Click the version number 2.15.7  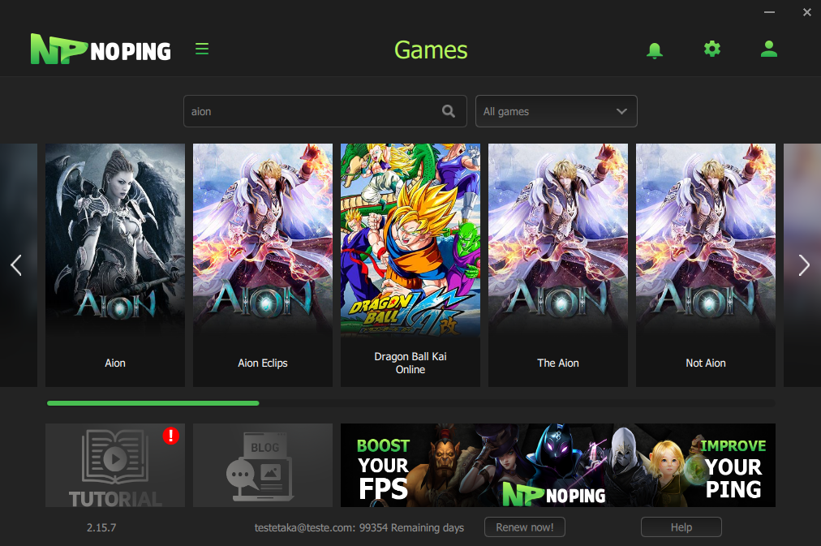[101, 527]
